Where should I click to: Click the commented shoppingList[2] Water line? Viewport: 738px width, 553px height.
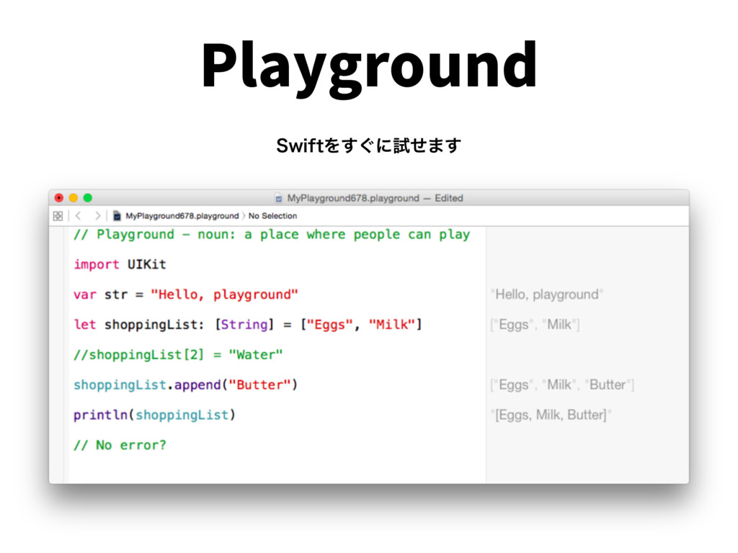click(178, 355)
